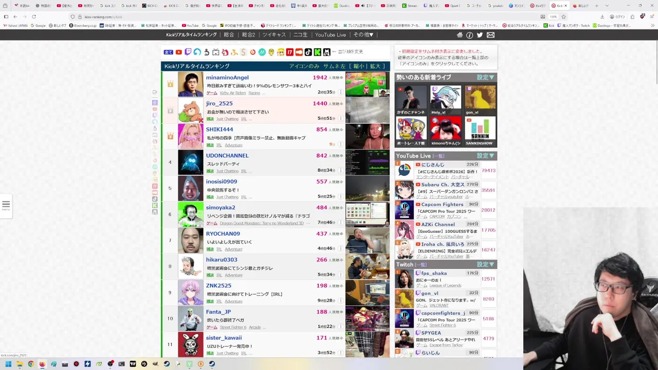Open three-dot menu for jiro_2525 row

(x=340, y=119)
